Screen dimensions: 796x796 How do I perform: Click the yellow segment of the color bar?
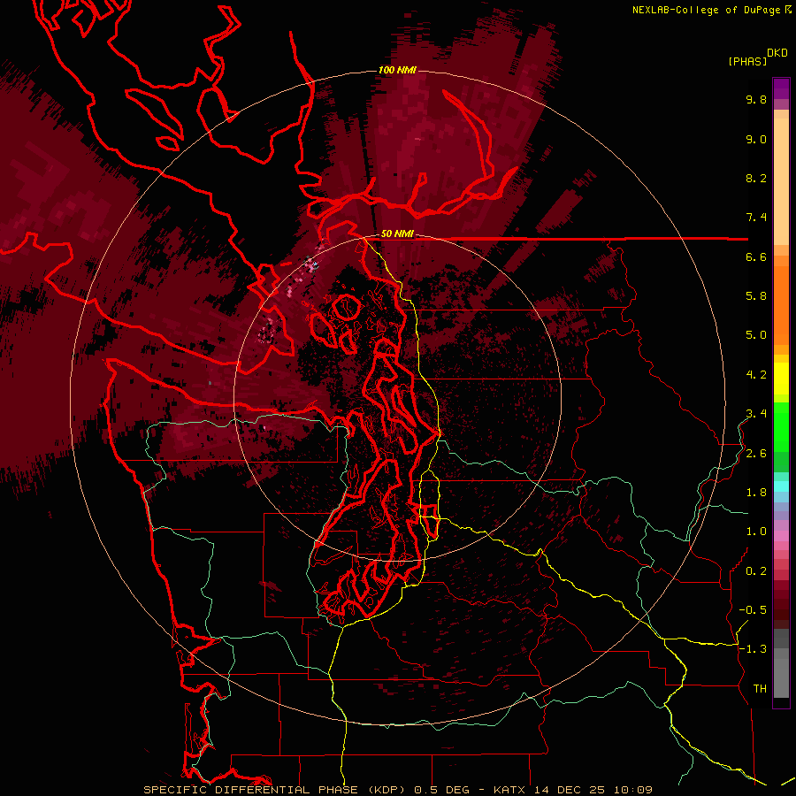coord(781,379)
